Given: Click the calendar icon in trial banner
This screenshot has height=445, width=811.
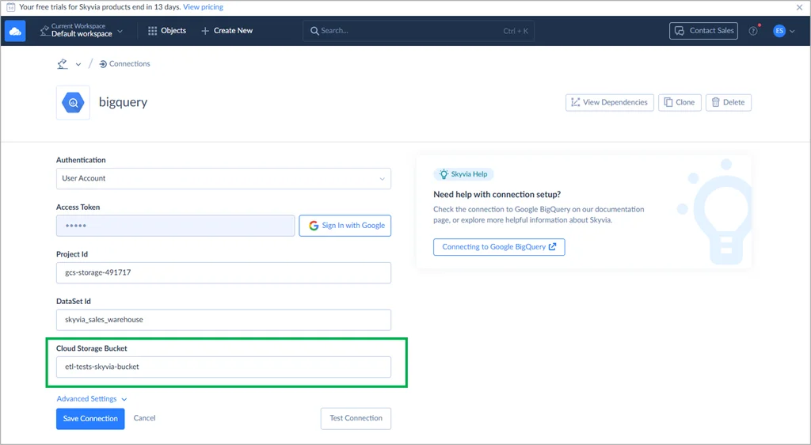Looking at the screenshot, I should point(10,7).
